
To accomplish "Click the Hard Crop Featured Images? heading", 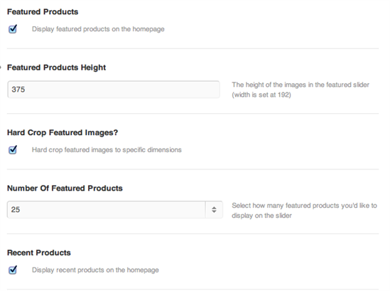I will tap(63, 132).
